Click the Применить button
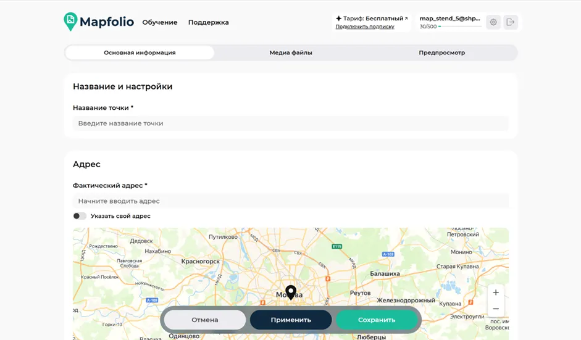Viewport: 581px width, 340px height. click(x=291, y=320)
